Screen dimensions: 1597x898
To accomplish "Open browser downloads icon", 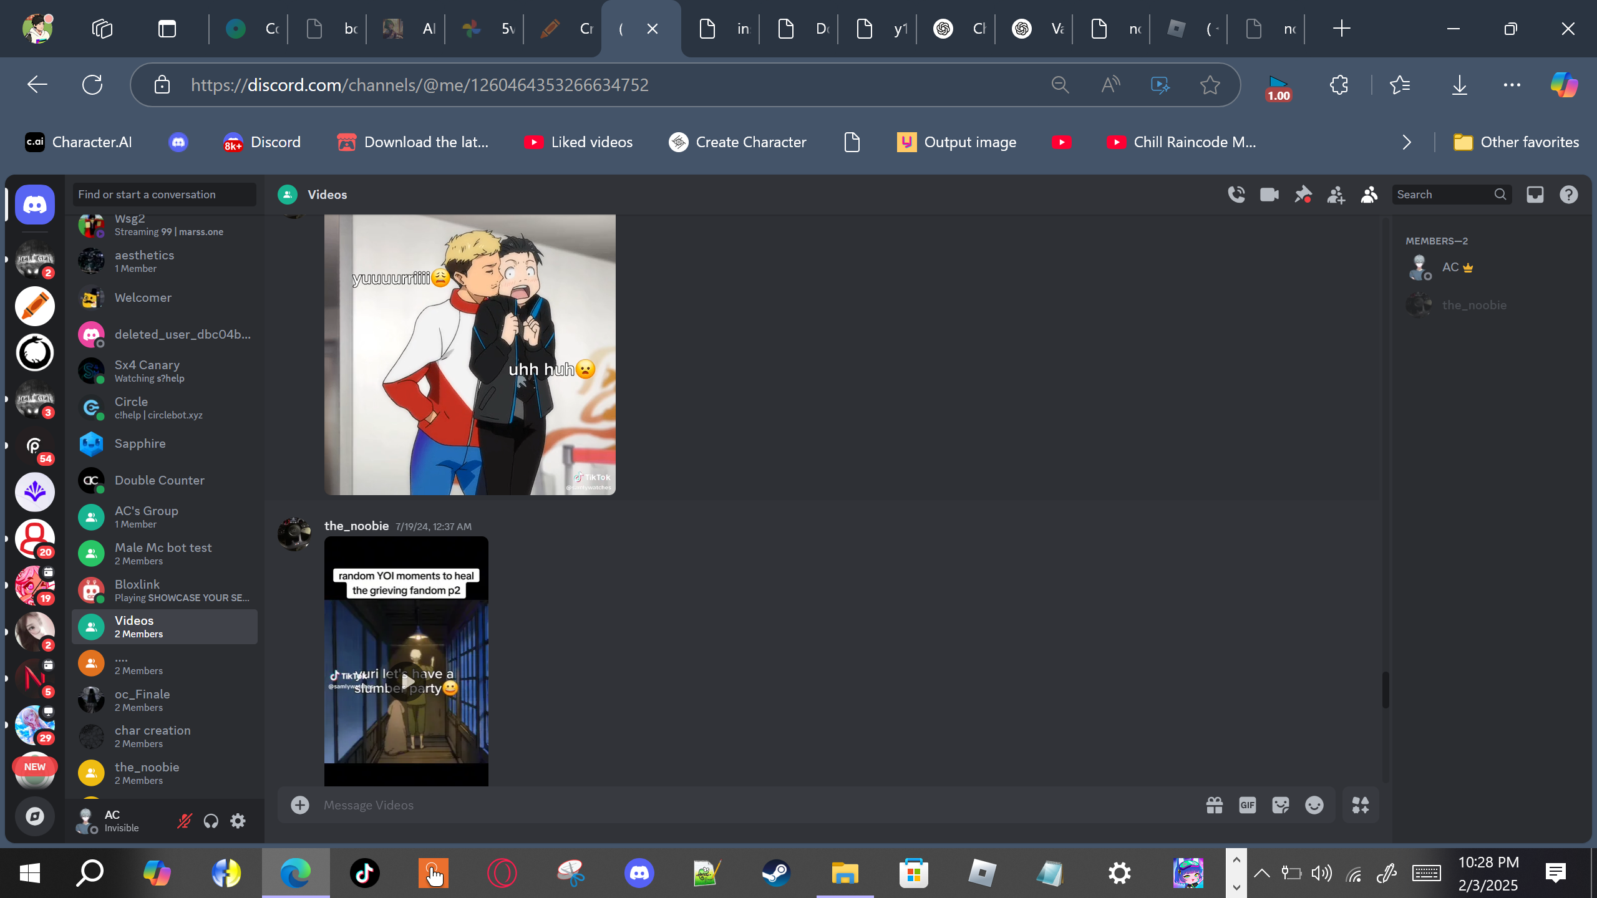I will point(1460,85).
